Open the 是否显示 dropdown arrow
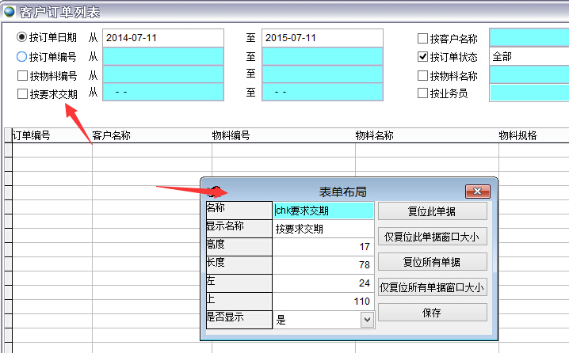 (366, 319)
